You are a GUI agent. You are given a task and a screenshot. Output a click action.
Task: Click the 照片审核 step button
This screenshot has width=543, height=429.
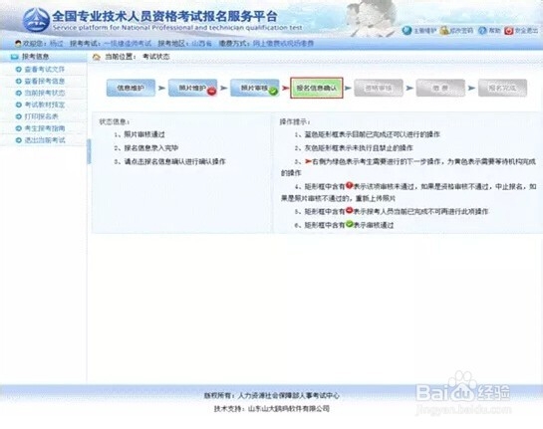pyautogui.click(x=254, y=88)
